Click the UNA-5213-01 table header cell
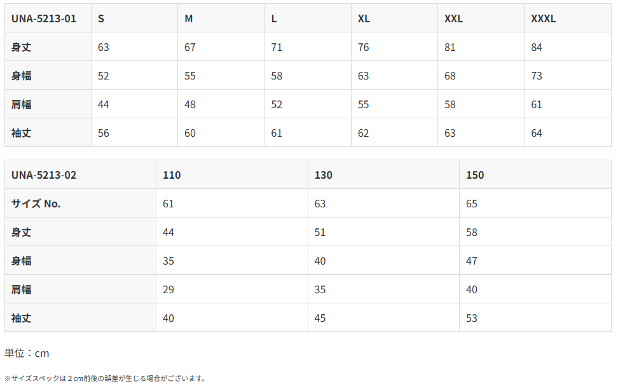Image resolution: width=618 pixels, height=388 pixels. 48,18
